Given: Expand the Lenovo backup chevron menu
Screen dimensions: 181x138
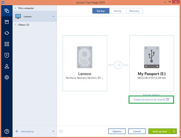Looking at the screenshot, I should coord(53,16).
